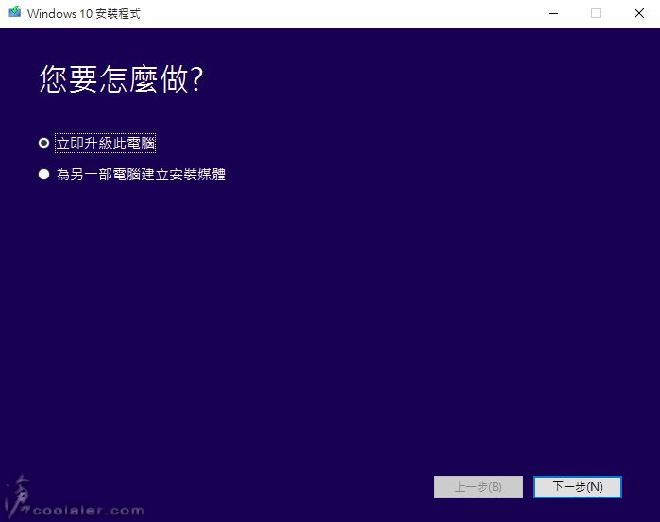
Task: Select the 為另一部電腦建立安裝媒體 radio button
Action: 43,175
